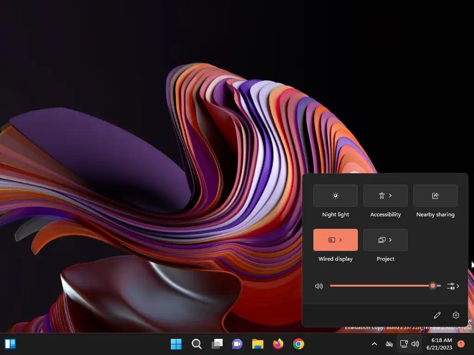This screenshot has width=474, height=355.
Task: Click the Night light label text
Action: tap(336, 214)
